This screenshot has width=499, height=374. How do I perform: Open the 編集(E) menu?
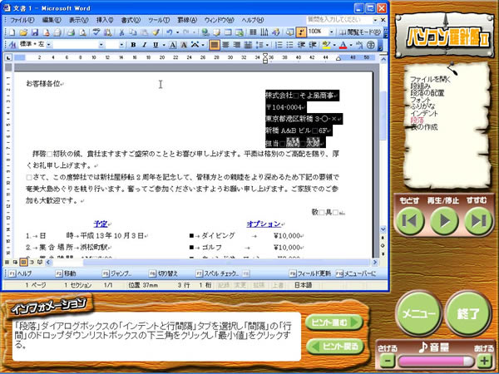tap(52, 20)
